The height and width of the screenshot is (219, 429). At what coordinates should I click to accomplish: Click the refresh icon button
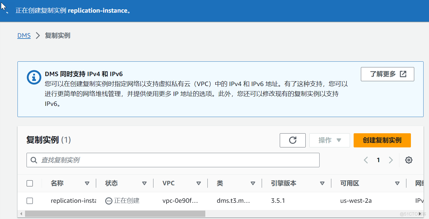(292, 140)
